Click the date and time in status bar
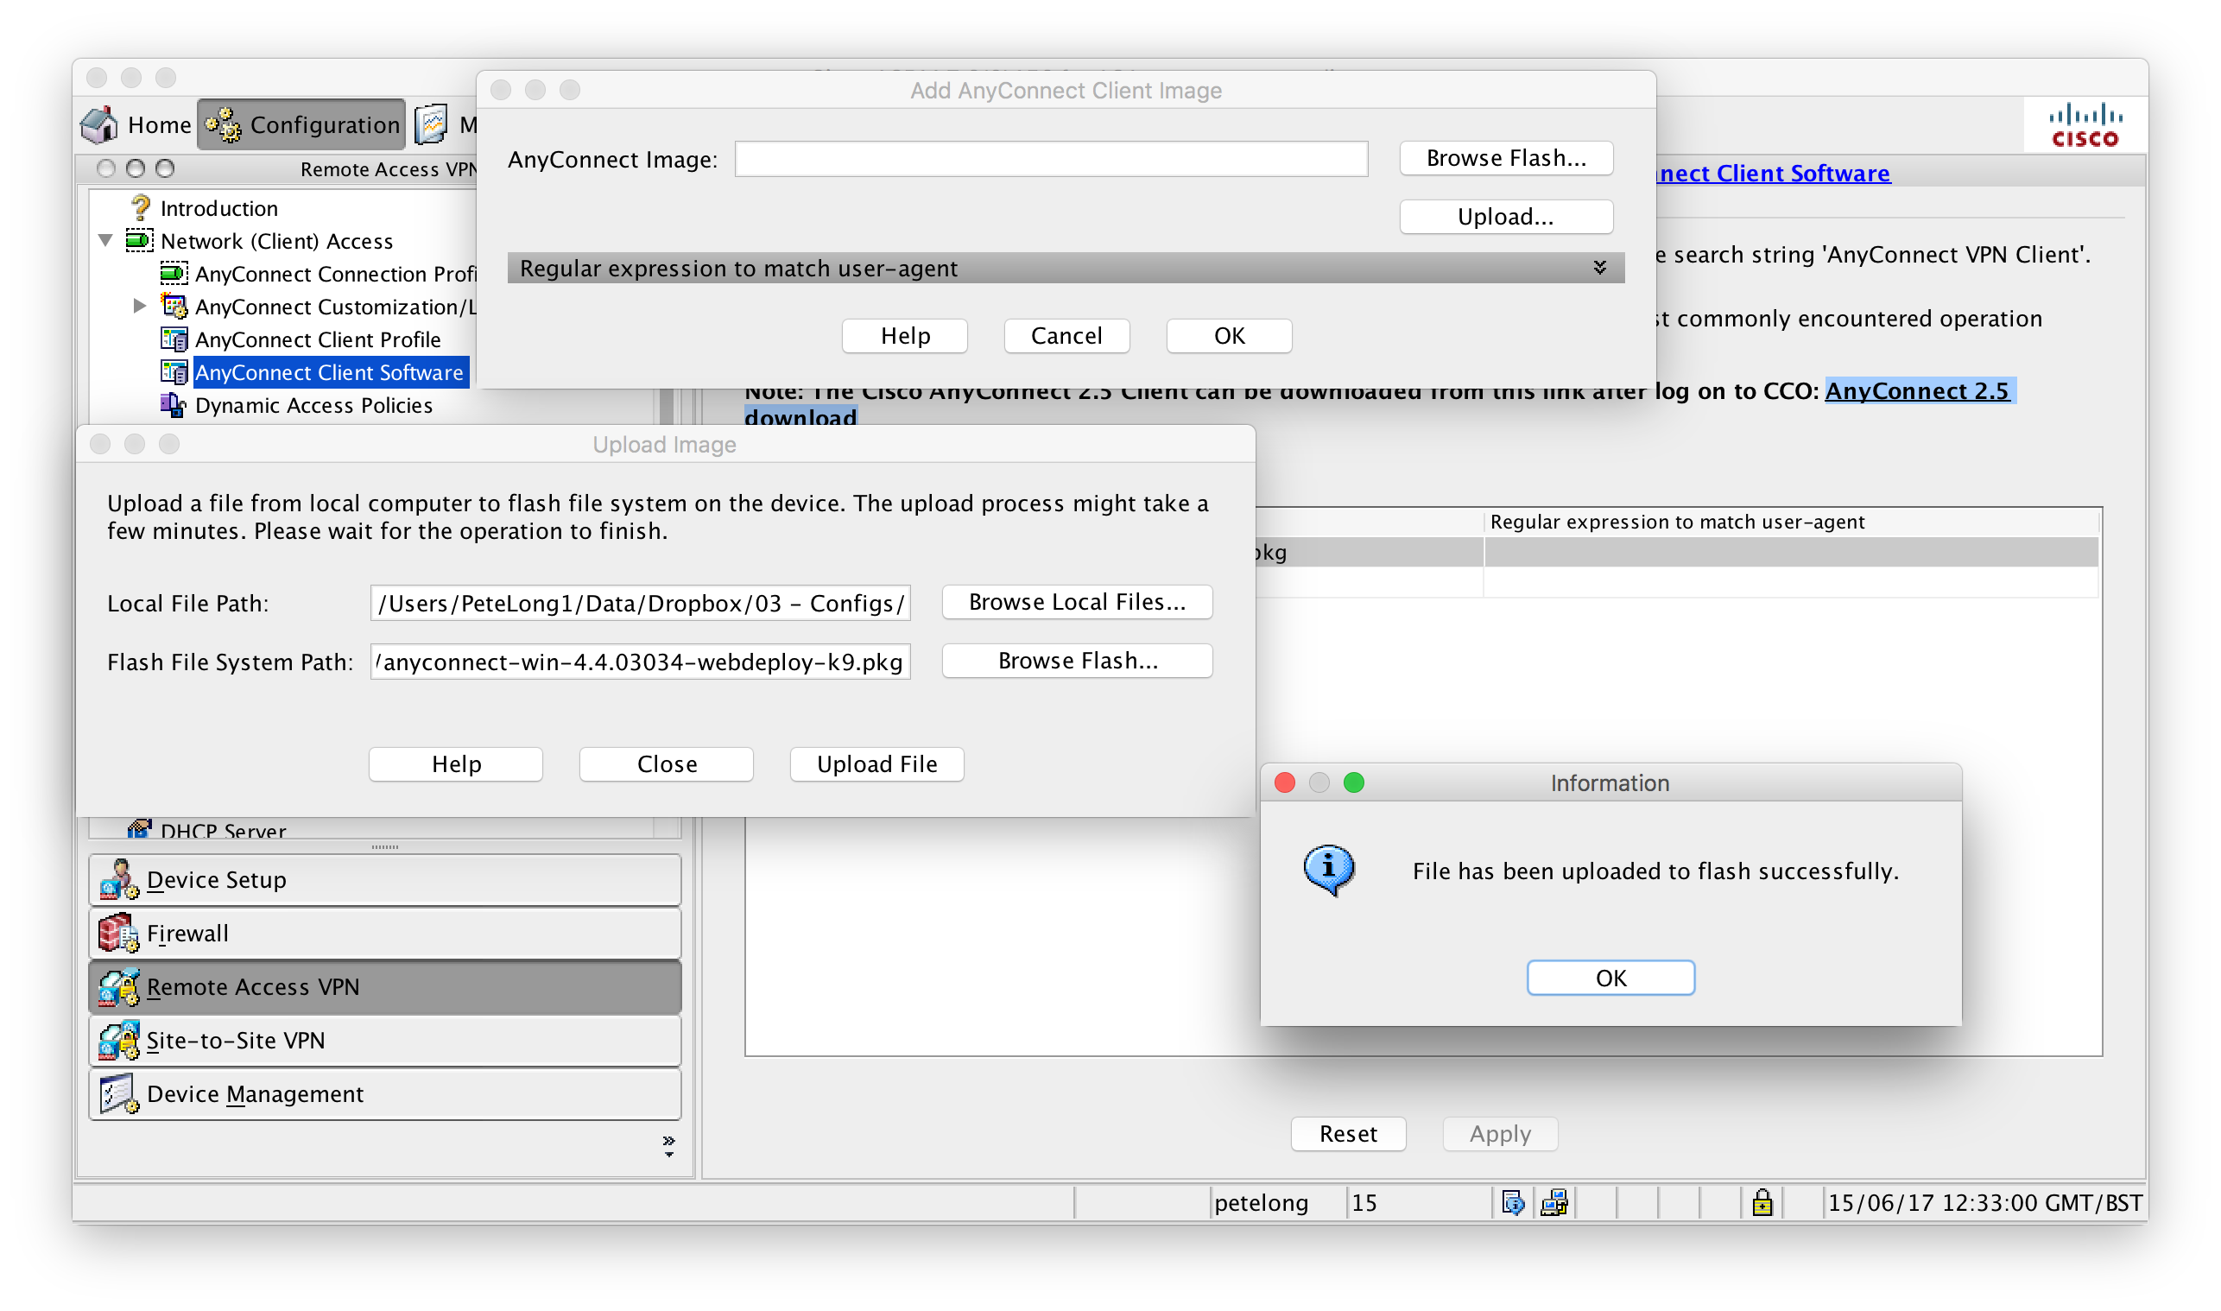 [x=1984, y=1202]
